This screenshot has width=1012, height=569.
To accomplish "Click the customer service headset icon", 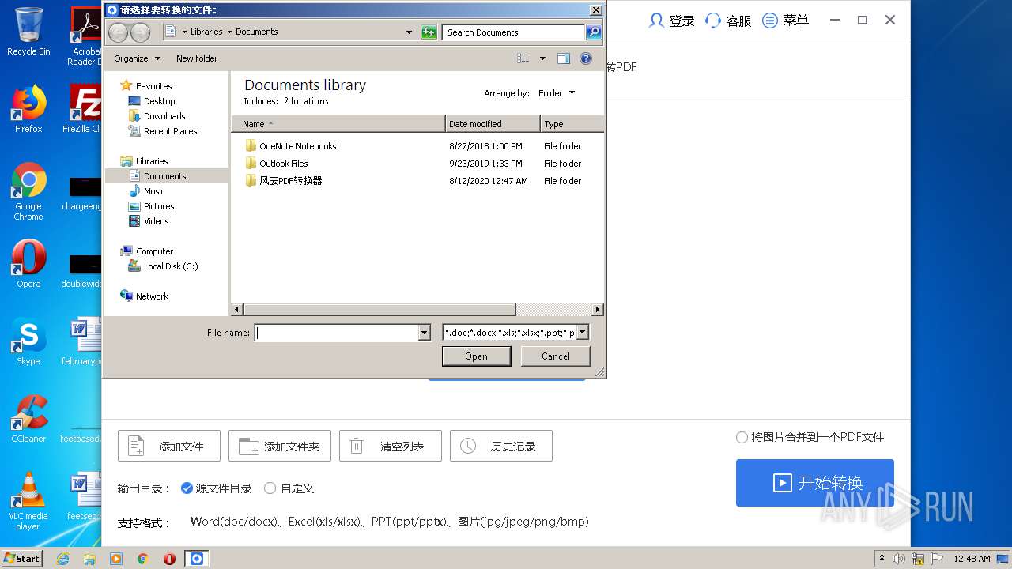I will (713, 21).
